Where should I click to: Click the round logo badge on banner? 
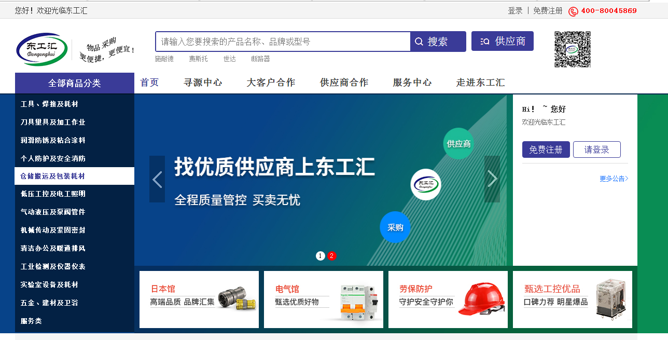[426, 185]
